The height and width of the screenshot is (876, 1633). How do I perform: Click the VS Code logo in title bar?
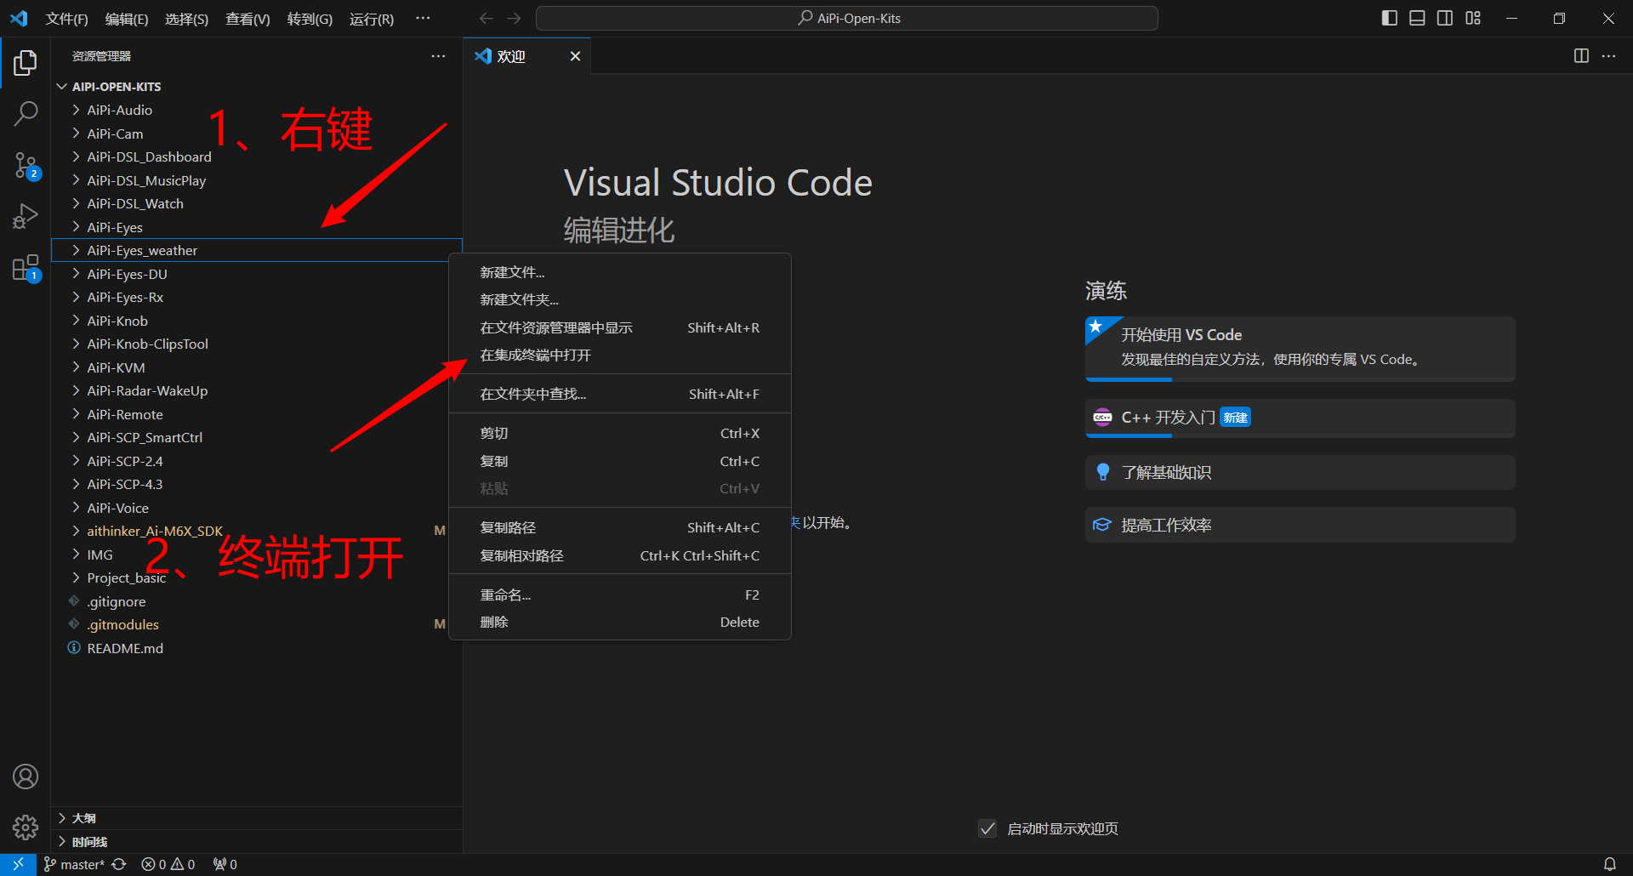(19, 18)
